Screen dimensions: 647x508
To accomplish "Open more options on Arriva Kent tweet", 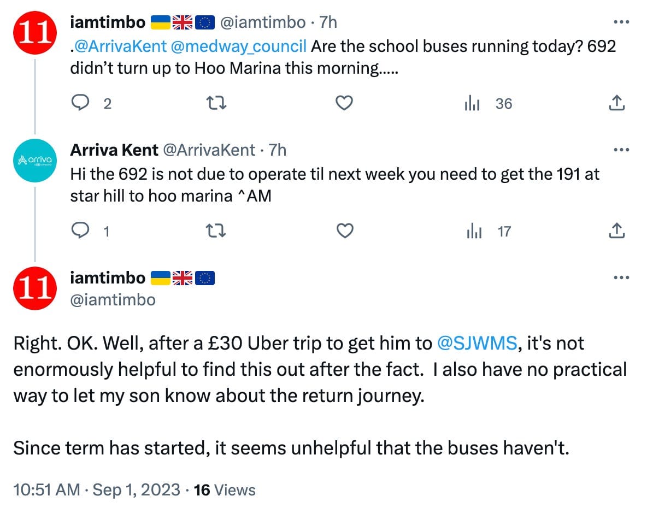I will tap(619, 150).
